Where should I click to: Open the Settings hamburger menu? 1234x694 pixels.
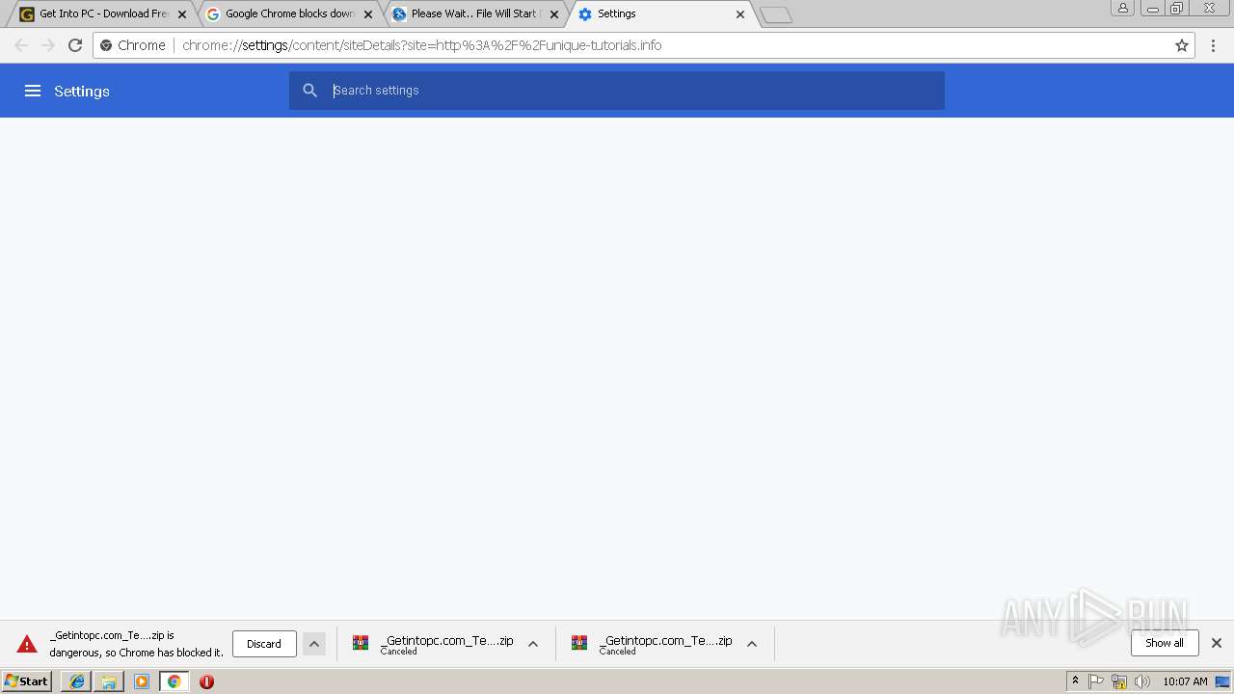pos(33,91)
